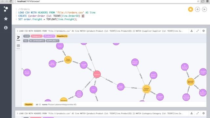The width and height of the screenshot is (210, 118).
Task: Select the gray all-nodes count pill
Action: click(x=27, y=36)
